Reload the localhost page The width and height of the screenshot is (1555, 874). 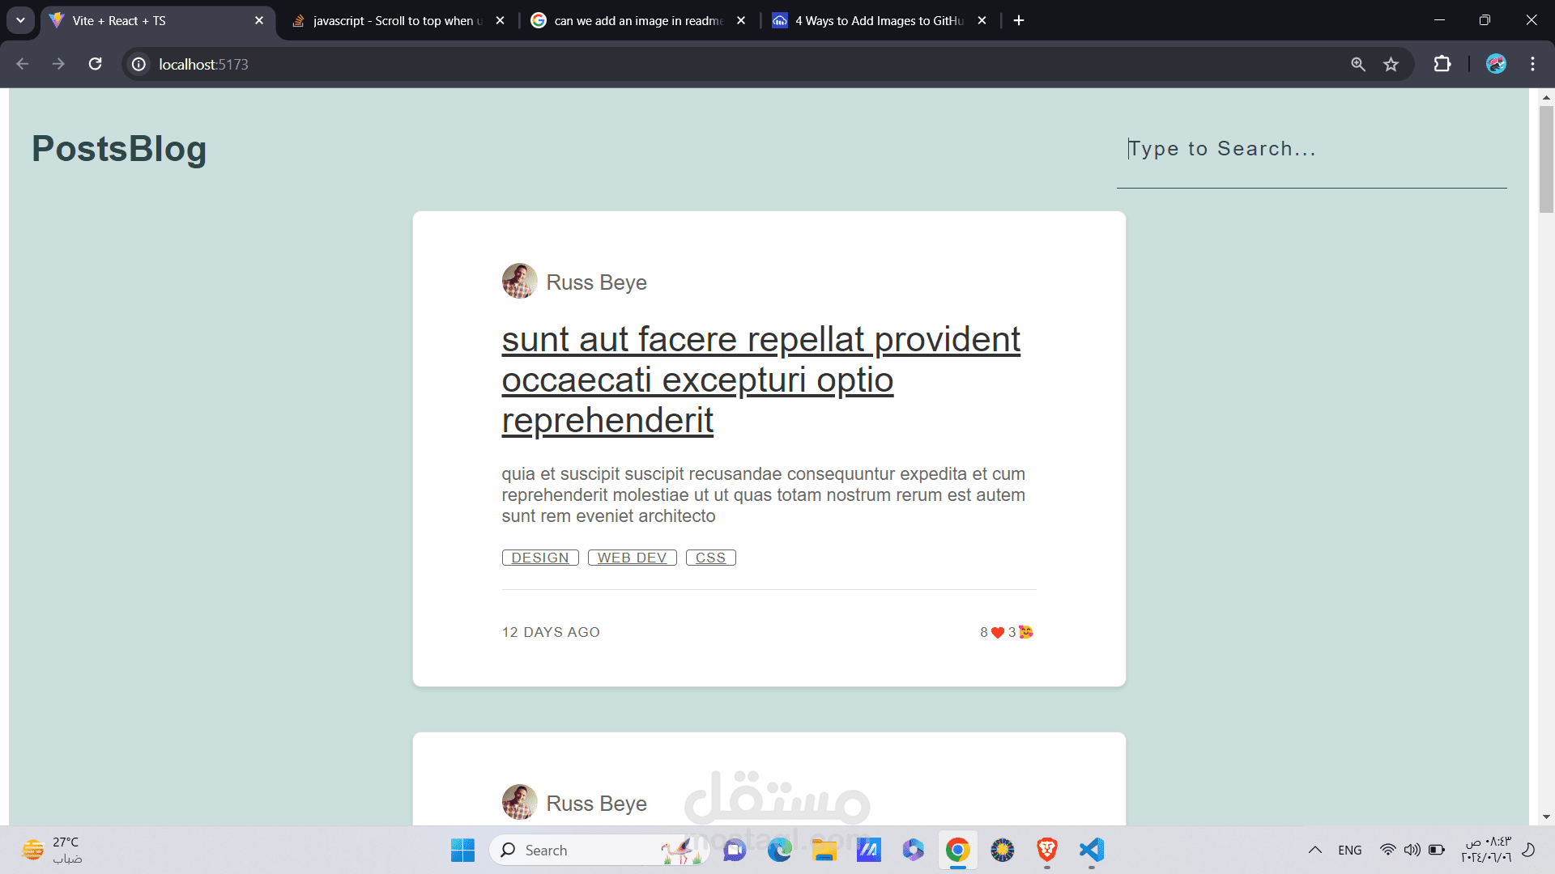(95, 64)
